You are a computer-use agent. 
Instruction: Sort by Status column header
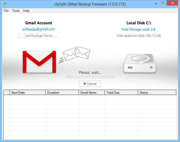click(157, 92)
